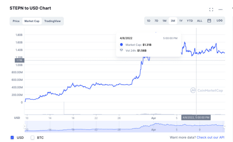Switch to the Price tab
233x142 pixels.
click(16, 21)
